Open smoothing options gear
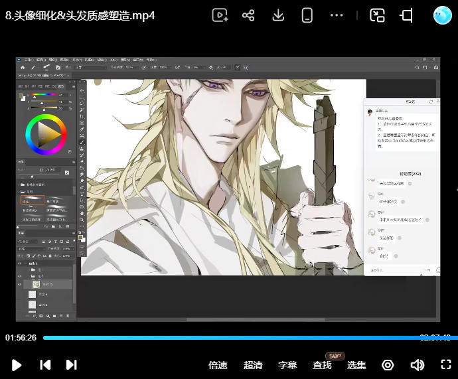The width and height of the screenshot is (458, 379). pos(211,68)
